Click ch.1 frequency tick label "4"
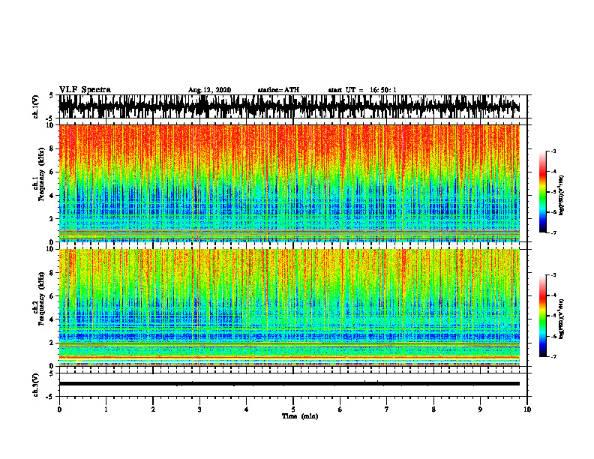Image resolution: width=594 pixels, height=459 pixels. (x=52, y=196)
